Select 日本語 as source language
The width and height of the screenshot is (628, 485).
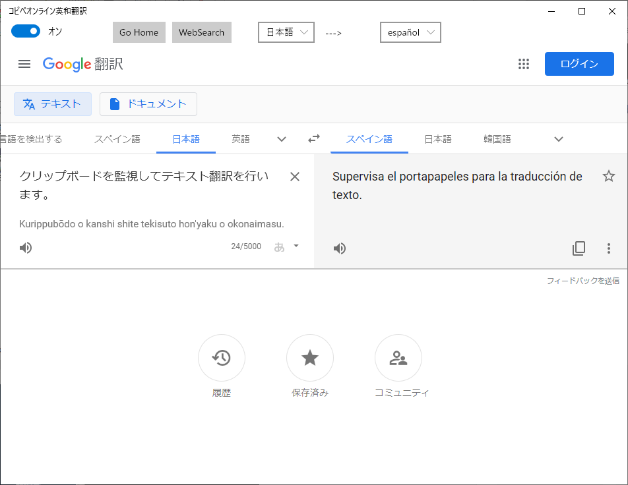[186, 139]
